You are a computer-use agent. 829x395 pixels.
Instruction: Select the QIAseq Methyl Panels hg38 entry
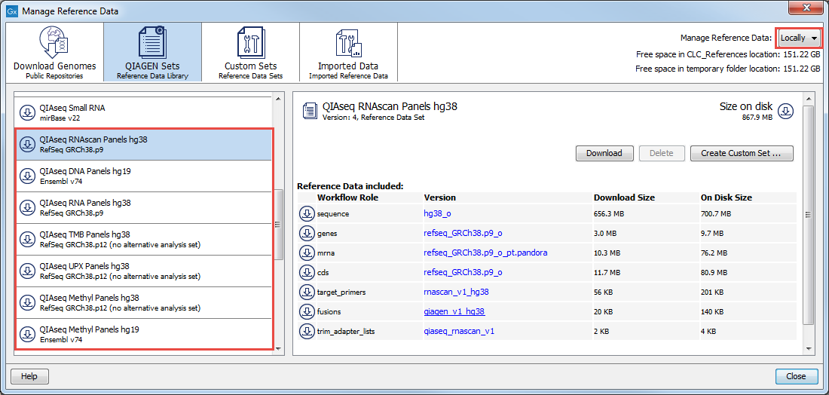(142, 302)
